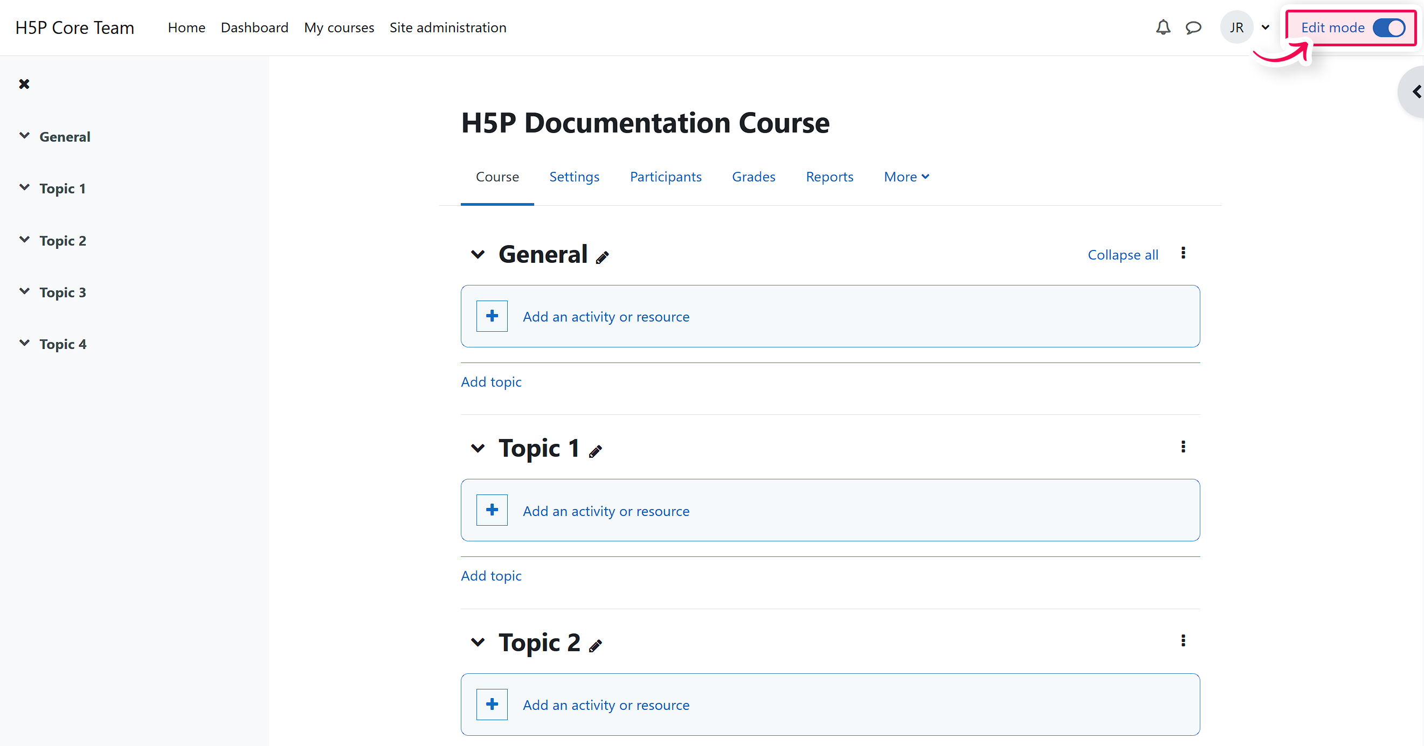Click the Topic 2 section heading text

coord(540,642)
